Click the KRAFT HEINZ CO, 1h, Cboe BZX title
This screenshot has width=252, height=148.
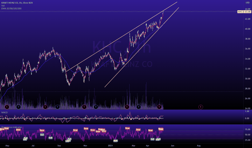pos(17,3)
